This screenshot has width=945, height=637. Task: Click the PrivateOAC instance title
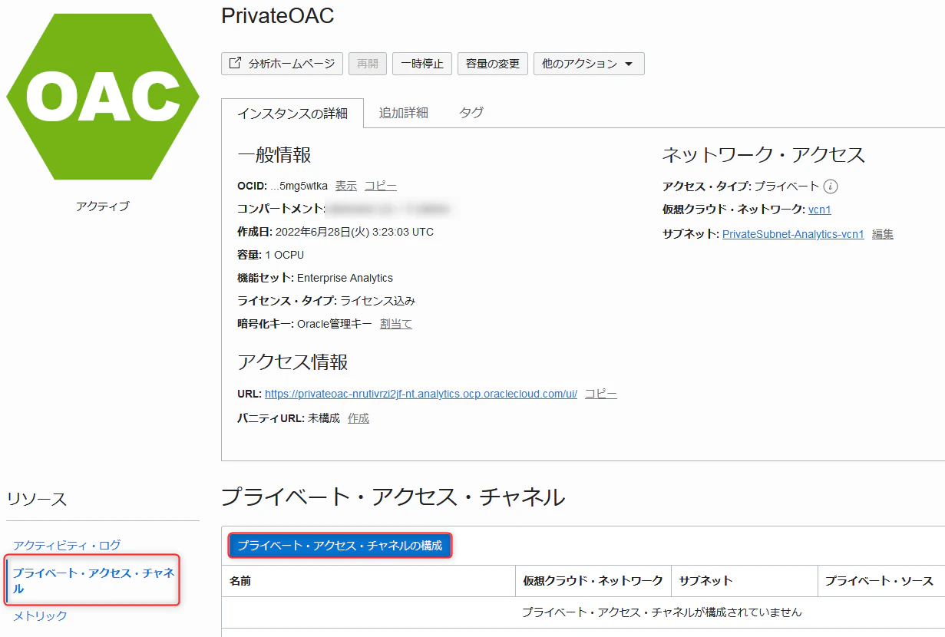(278, 16)
